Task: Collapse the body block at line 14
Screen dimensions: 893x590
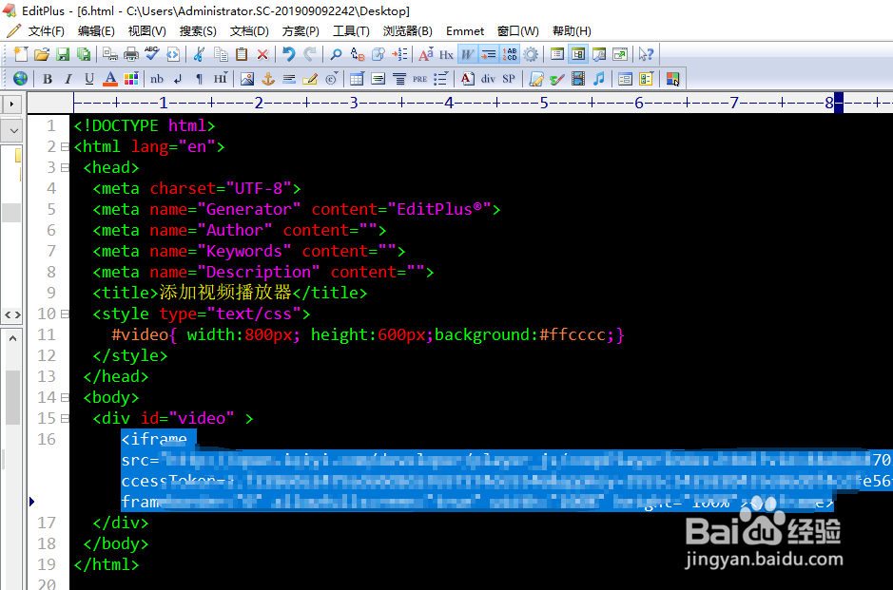Action: (x=65, y=398)
